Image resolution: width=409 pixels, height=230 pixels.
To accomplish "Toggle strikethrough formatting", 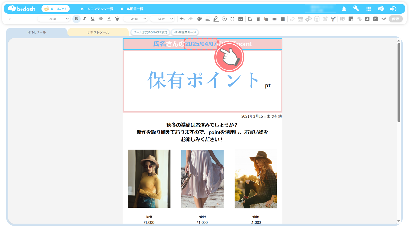I will click(x=101, y=19).
